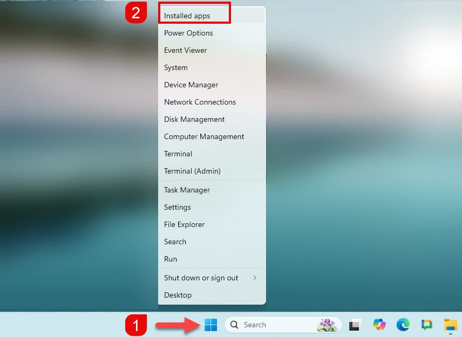Open Network Connections

pyautogui.click(x=212, y=102)
